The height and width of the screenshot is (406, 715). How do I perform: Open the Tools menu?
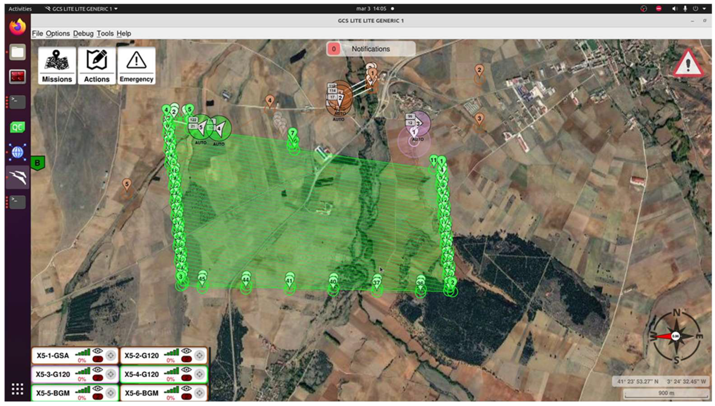click(105, 34)
